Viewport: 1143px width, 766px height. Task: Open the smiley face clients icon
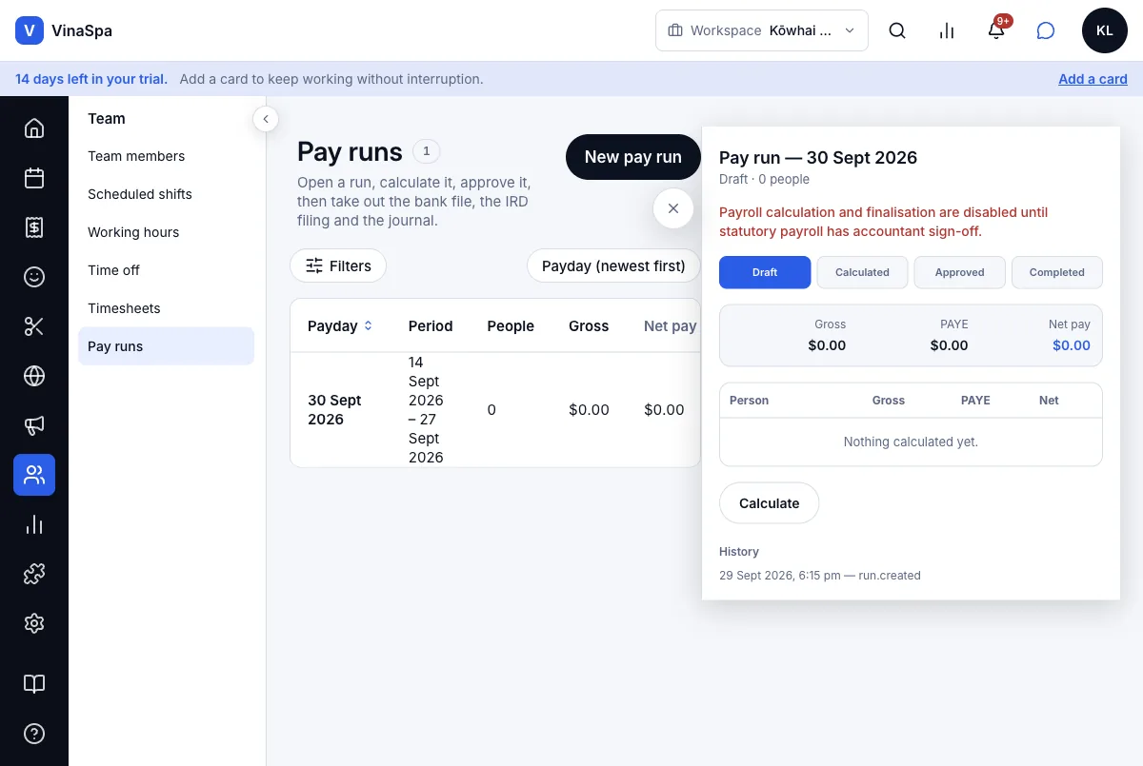tap(34, 277)
